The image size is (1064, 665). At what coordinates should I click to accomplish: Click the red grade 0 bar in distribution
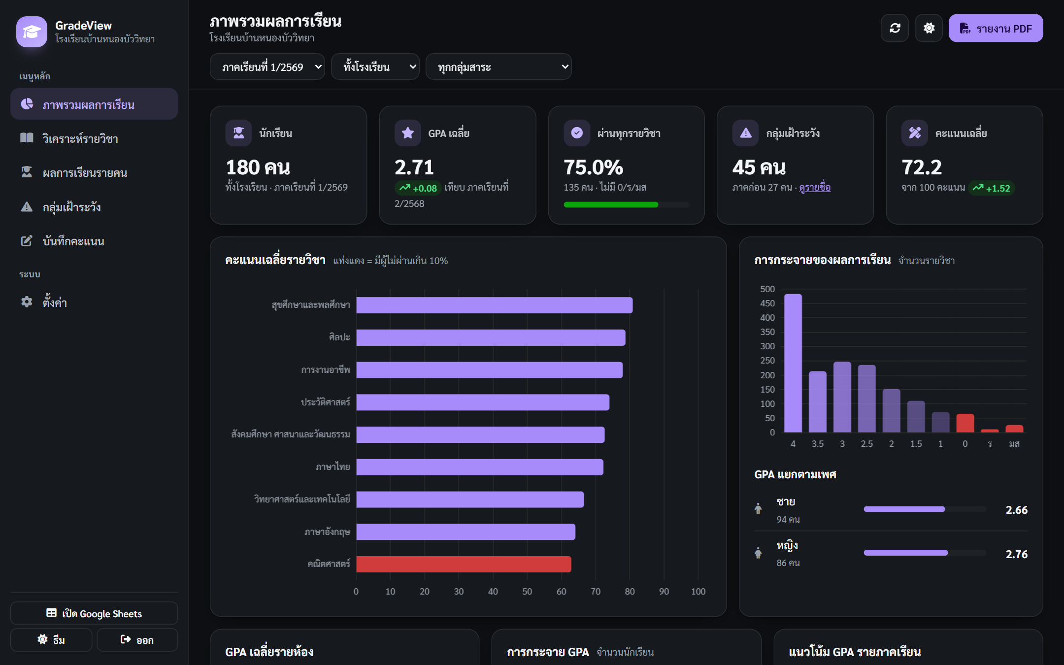(965, 423)
